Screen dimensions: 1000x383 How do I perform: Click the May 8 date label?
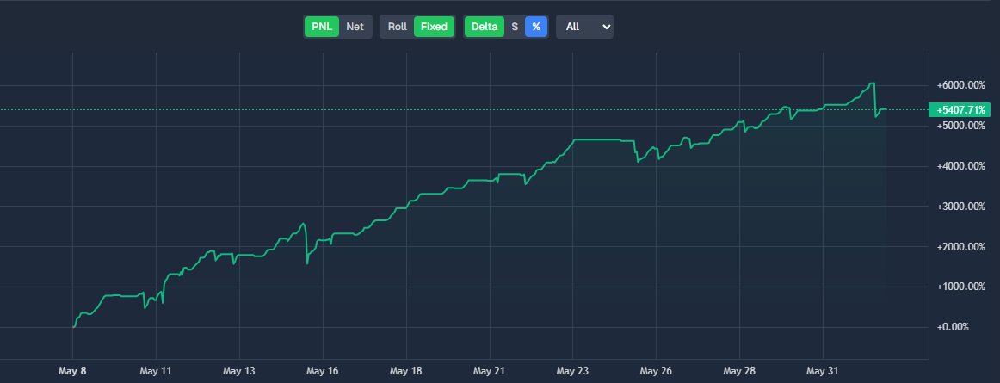pyautogui.click(x=72, y=371)
